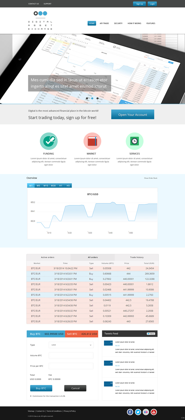Click the order row with total 122.3288
Image resolution: width=185 pixels, height=420 pixels.
point(92,279)
